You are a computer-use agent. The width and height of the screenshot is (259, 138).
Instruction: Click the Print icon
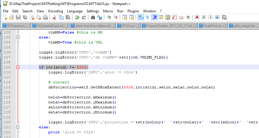(x=45, y=17)
